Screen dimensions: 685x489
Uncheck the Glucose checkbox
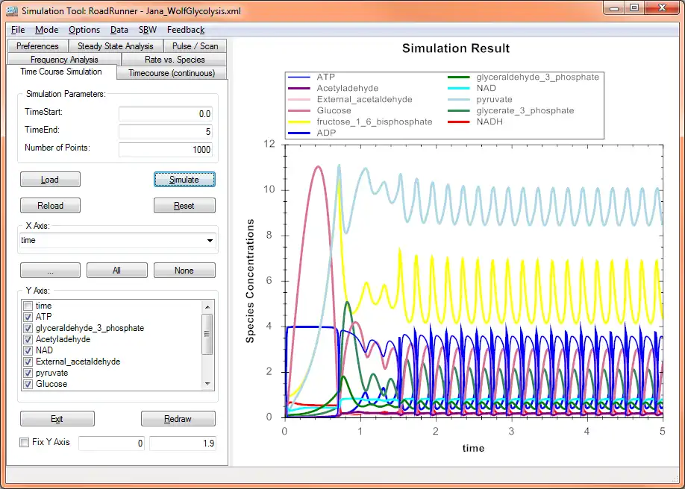coord(28,384)
